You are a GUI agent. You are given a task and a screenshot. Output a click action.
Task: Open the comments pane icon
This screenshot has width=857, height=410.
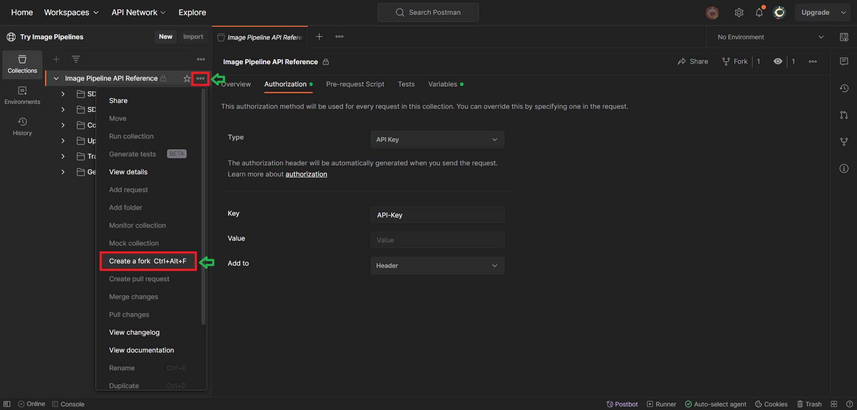pos(844,61)
